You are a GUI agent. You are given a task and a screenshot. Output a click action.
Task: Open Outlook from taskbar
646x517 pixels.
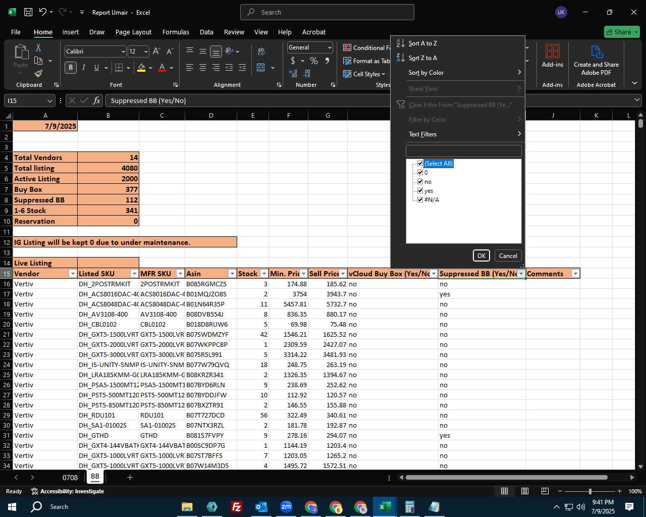coord(261,507)
